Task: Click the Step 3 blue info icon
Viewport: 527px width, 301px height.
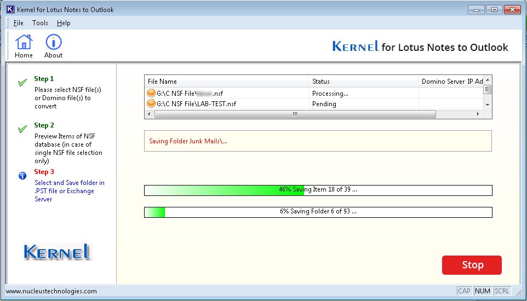Action: coord(22,175)
